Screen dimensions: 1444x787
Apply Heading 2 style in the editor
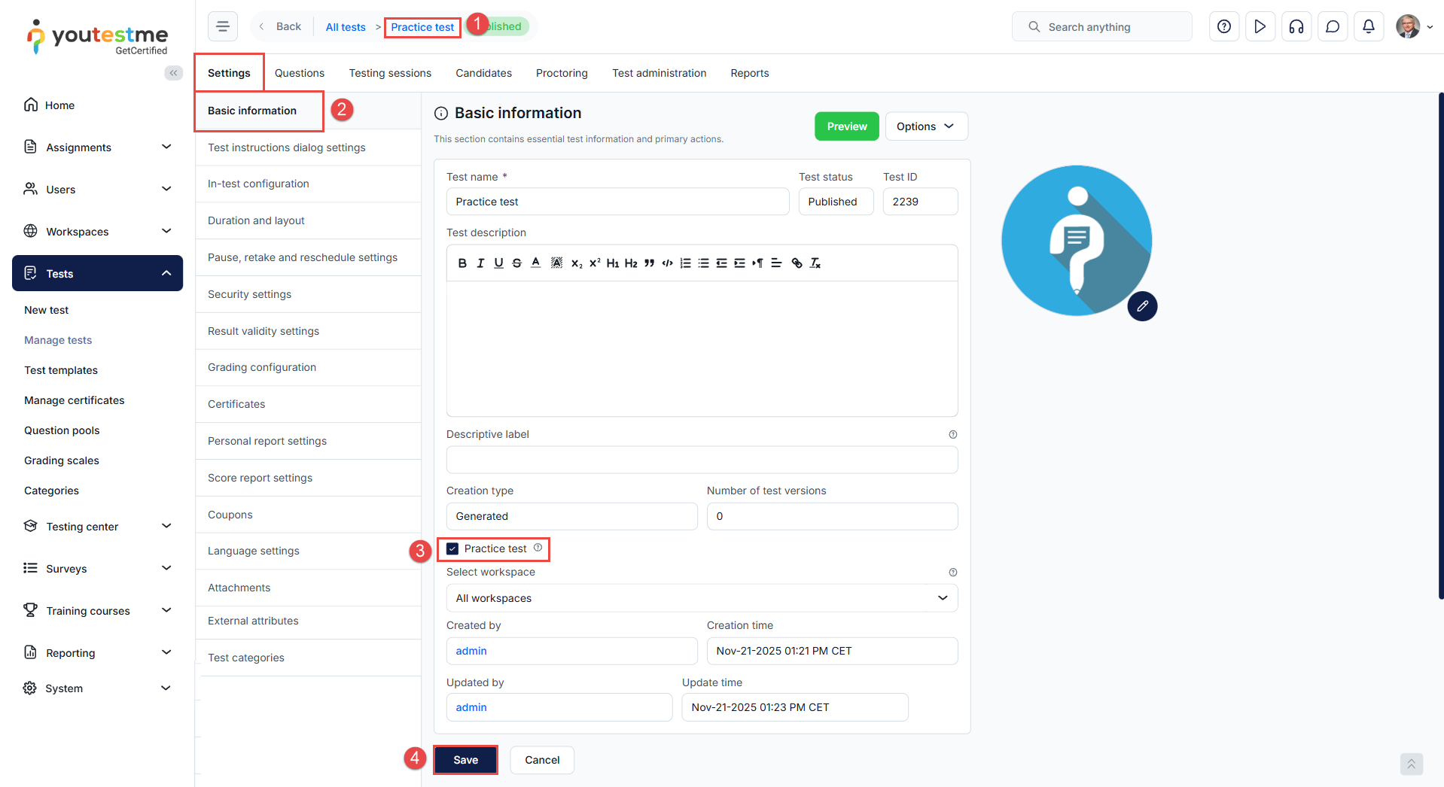pyautogui.click(x=631, y=263)
